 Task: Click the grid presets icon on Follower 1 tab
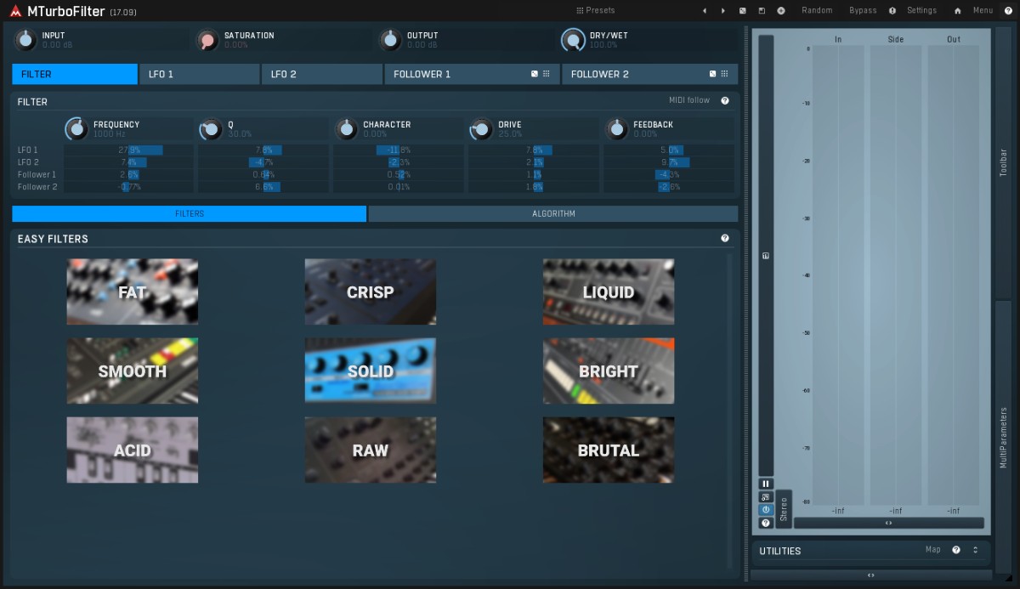(x=547, y=74)
